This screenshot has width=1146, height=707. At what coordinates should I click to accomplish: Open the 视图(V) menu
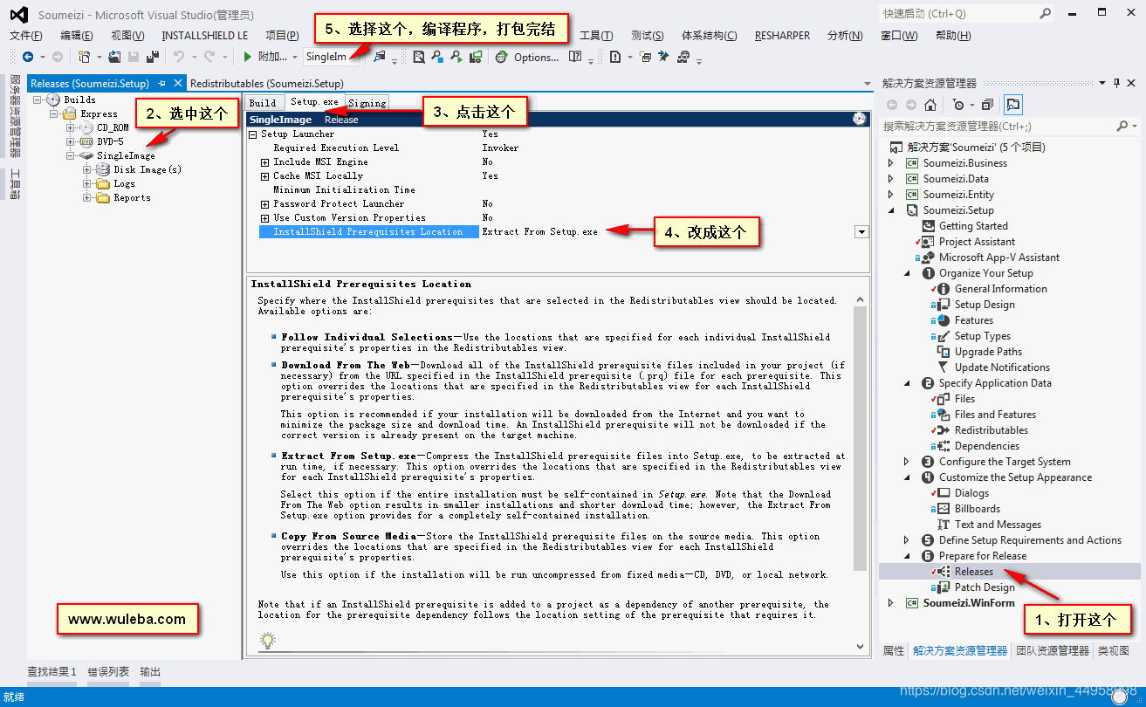click(127, 35)
